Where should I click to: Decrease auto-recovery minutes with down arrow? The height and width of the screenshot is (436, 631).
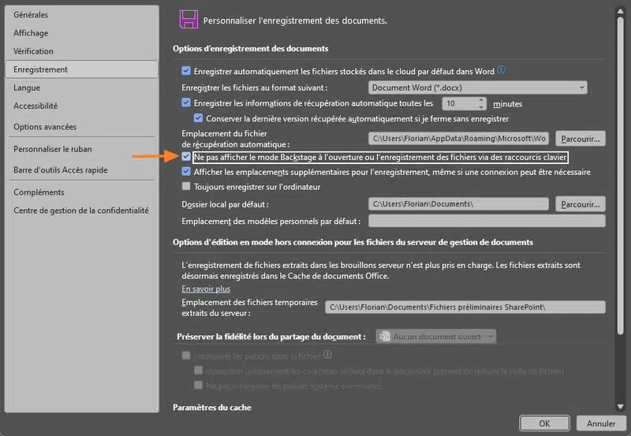click(481, 107)
